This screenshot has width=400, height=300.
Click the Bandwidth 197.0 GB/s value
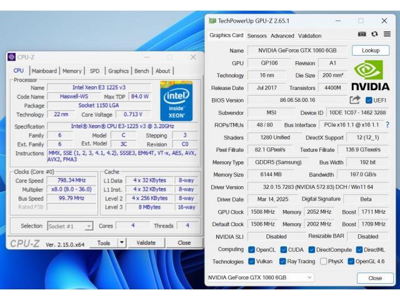(x=363, y=175)
